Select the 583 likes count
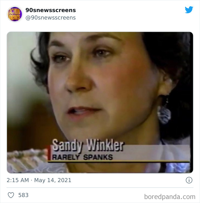 23,195
